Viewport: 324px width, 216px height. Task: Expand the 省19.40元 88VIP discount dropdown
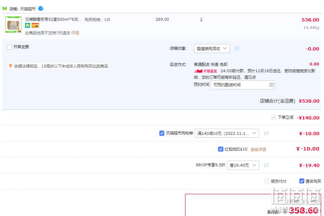[243, 165]
